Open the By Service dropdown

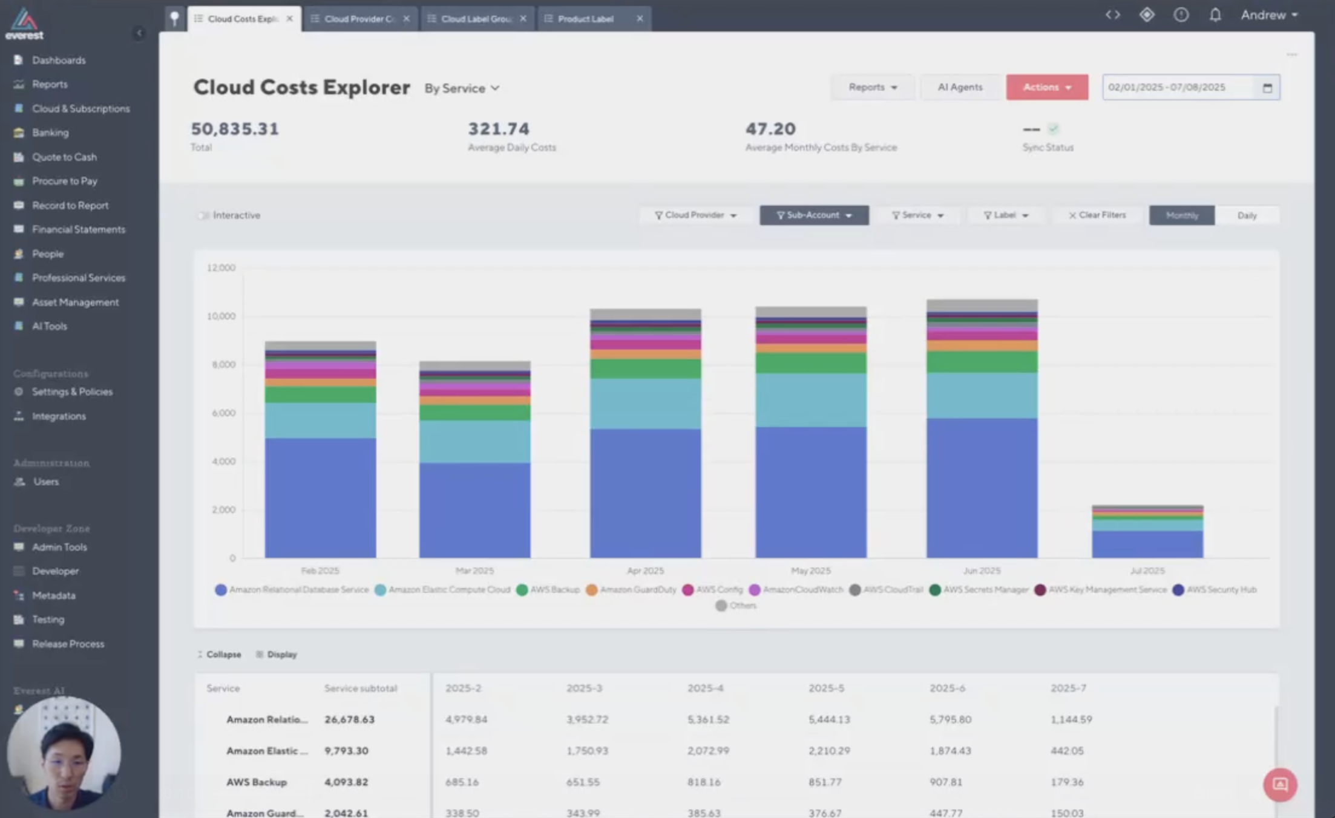coord(462,88)
